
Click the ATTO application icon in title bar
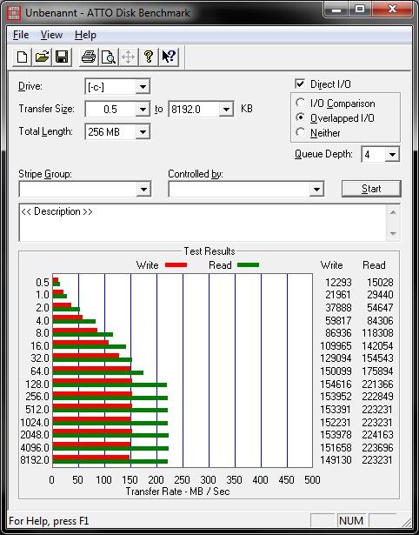coord(14,13)
